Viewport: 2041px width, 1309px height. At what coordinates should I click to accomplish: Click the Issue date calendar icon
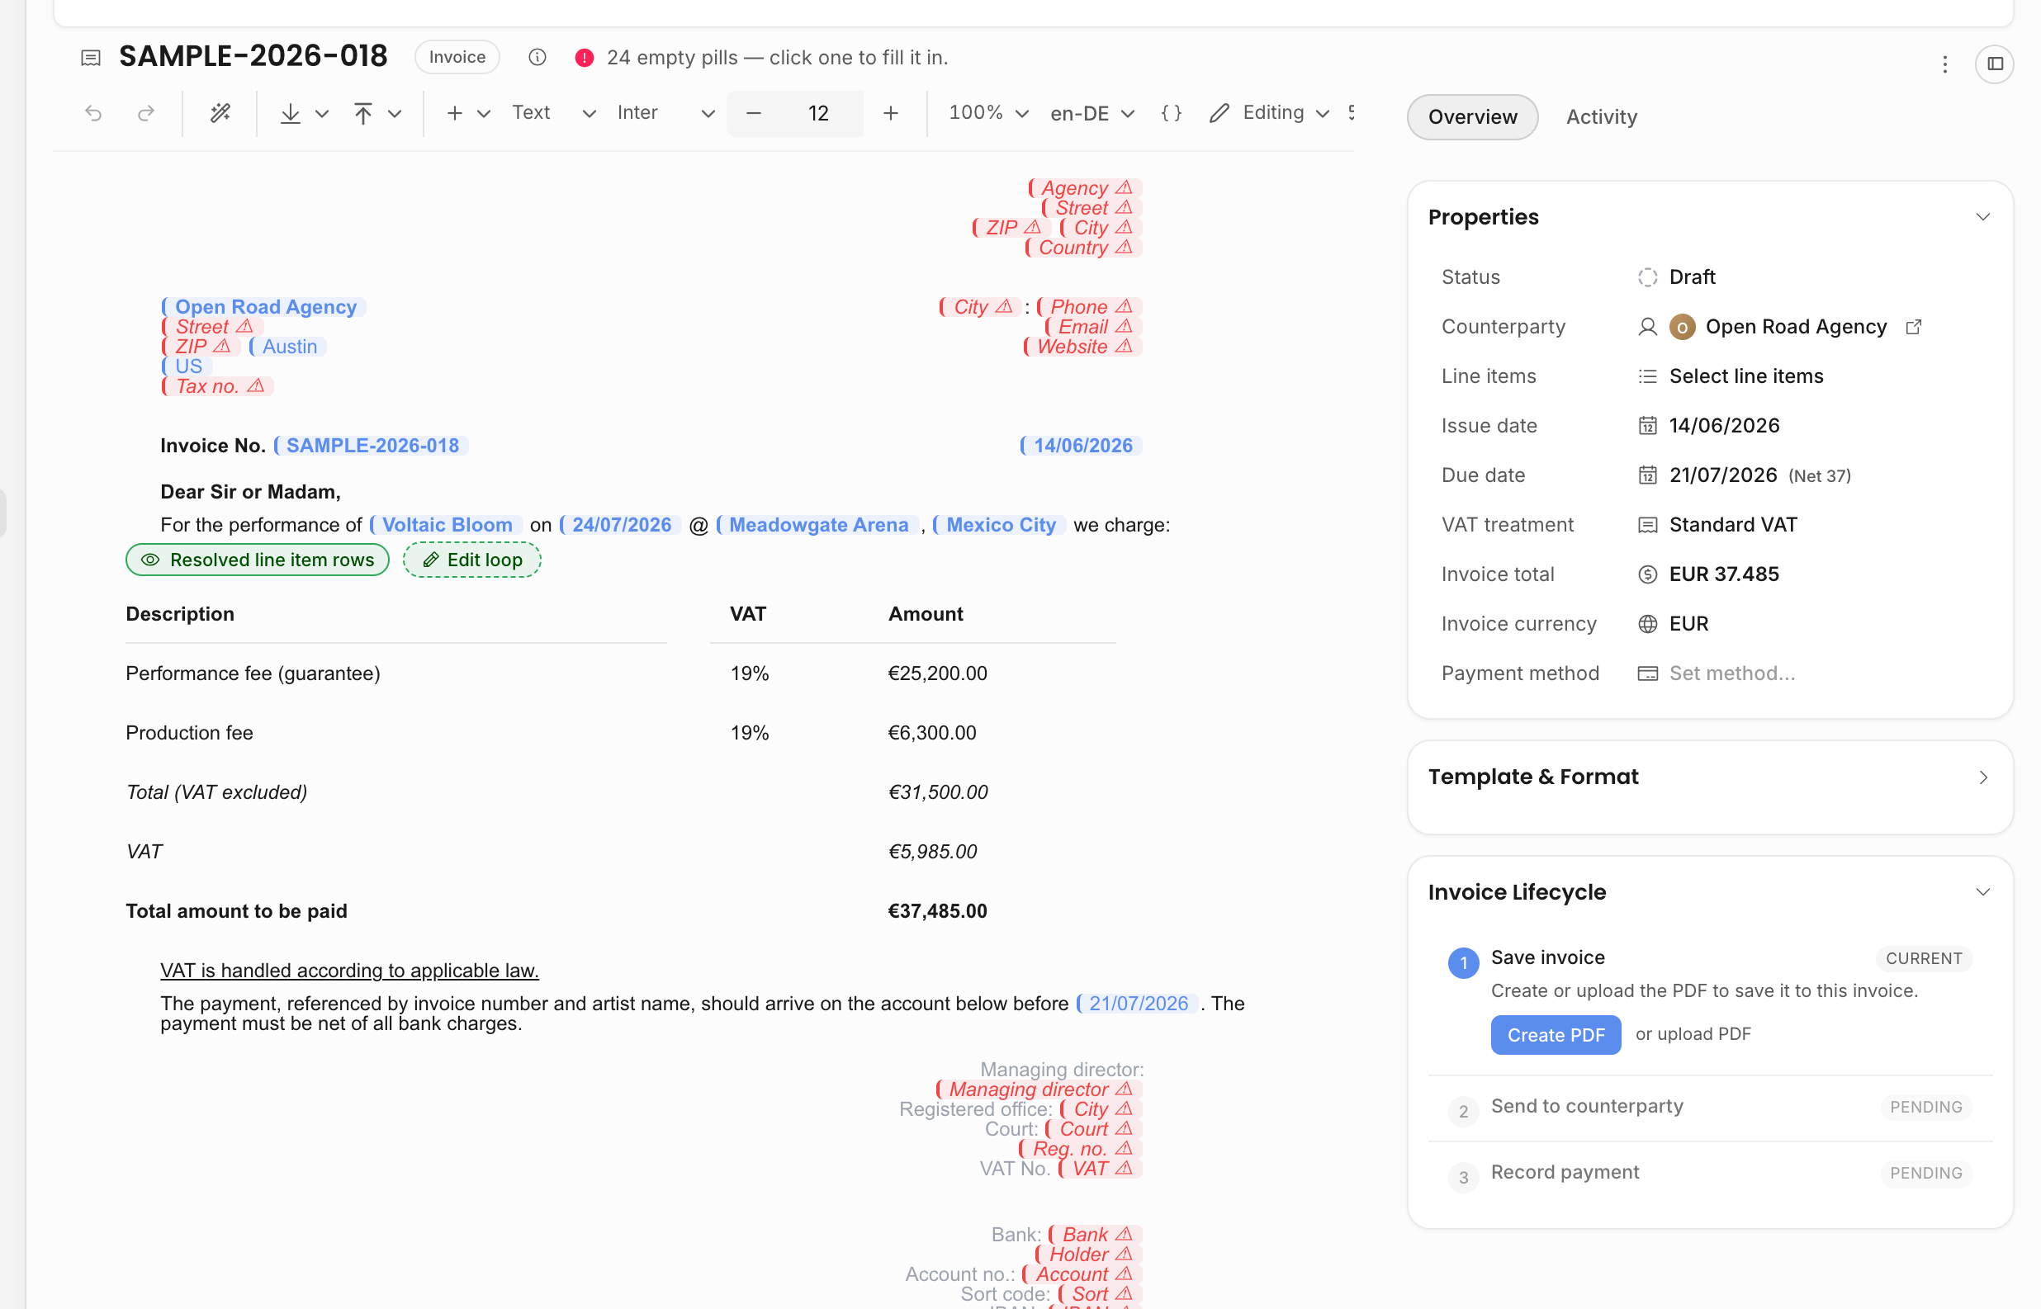pyautogui.click(x=1647, y=426)
